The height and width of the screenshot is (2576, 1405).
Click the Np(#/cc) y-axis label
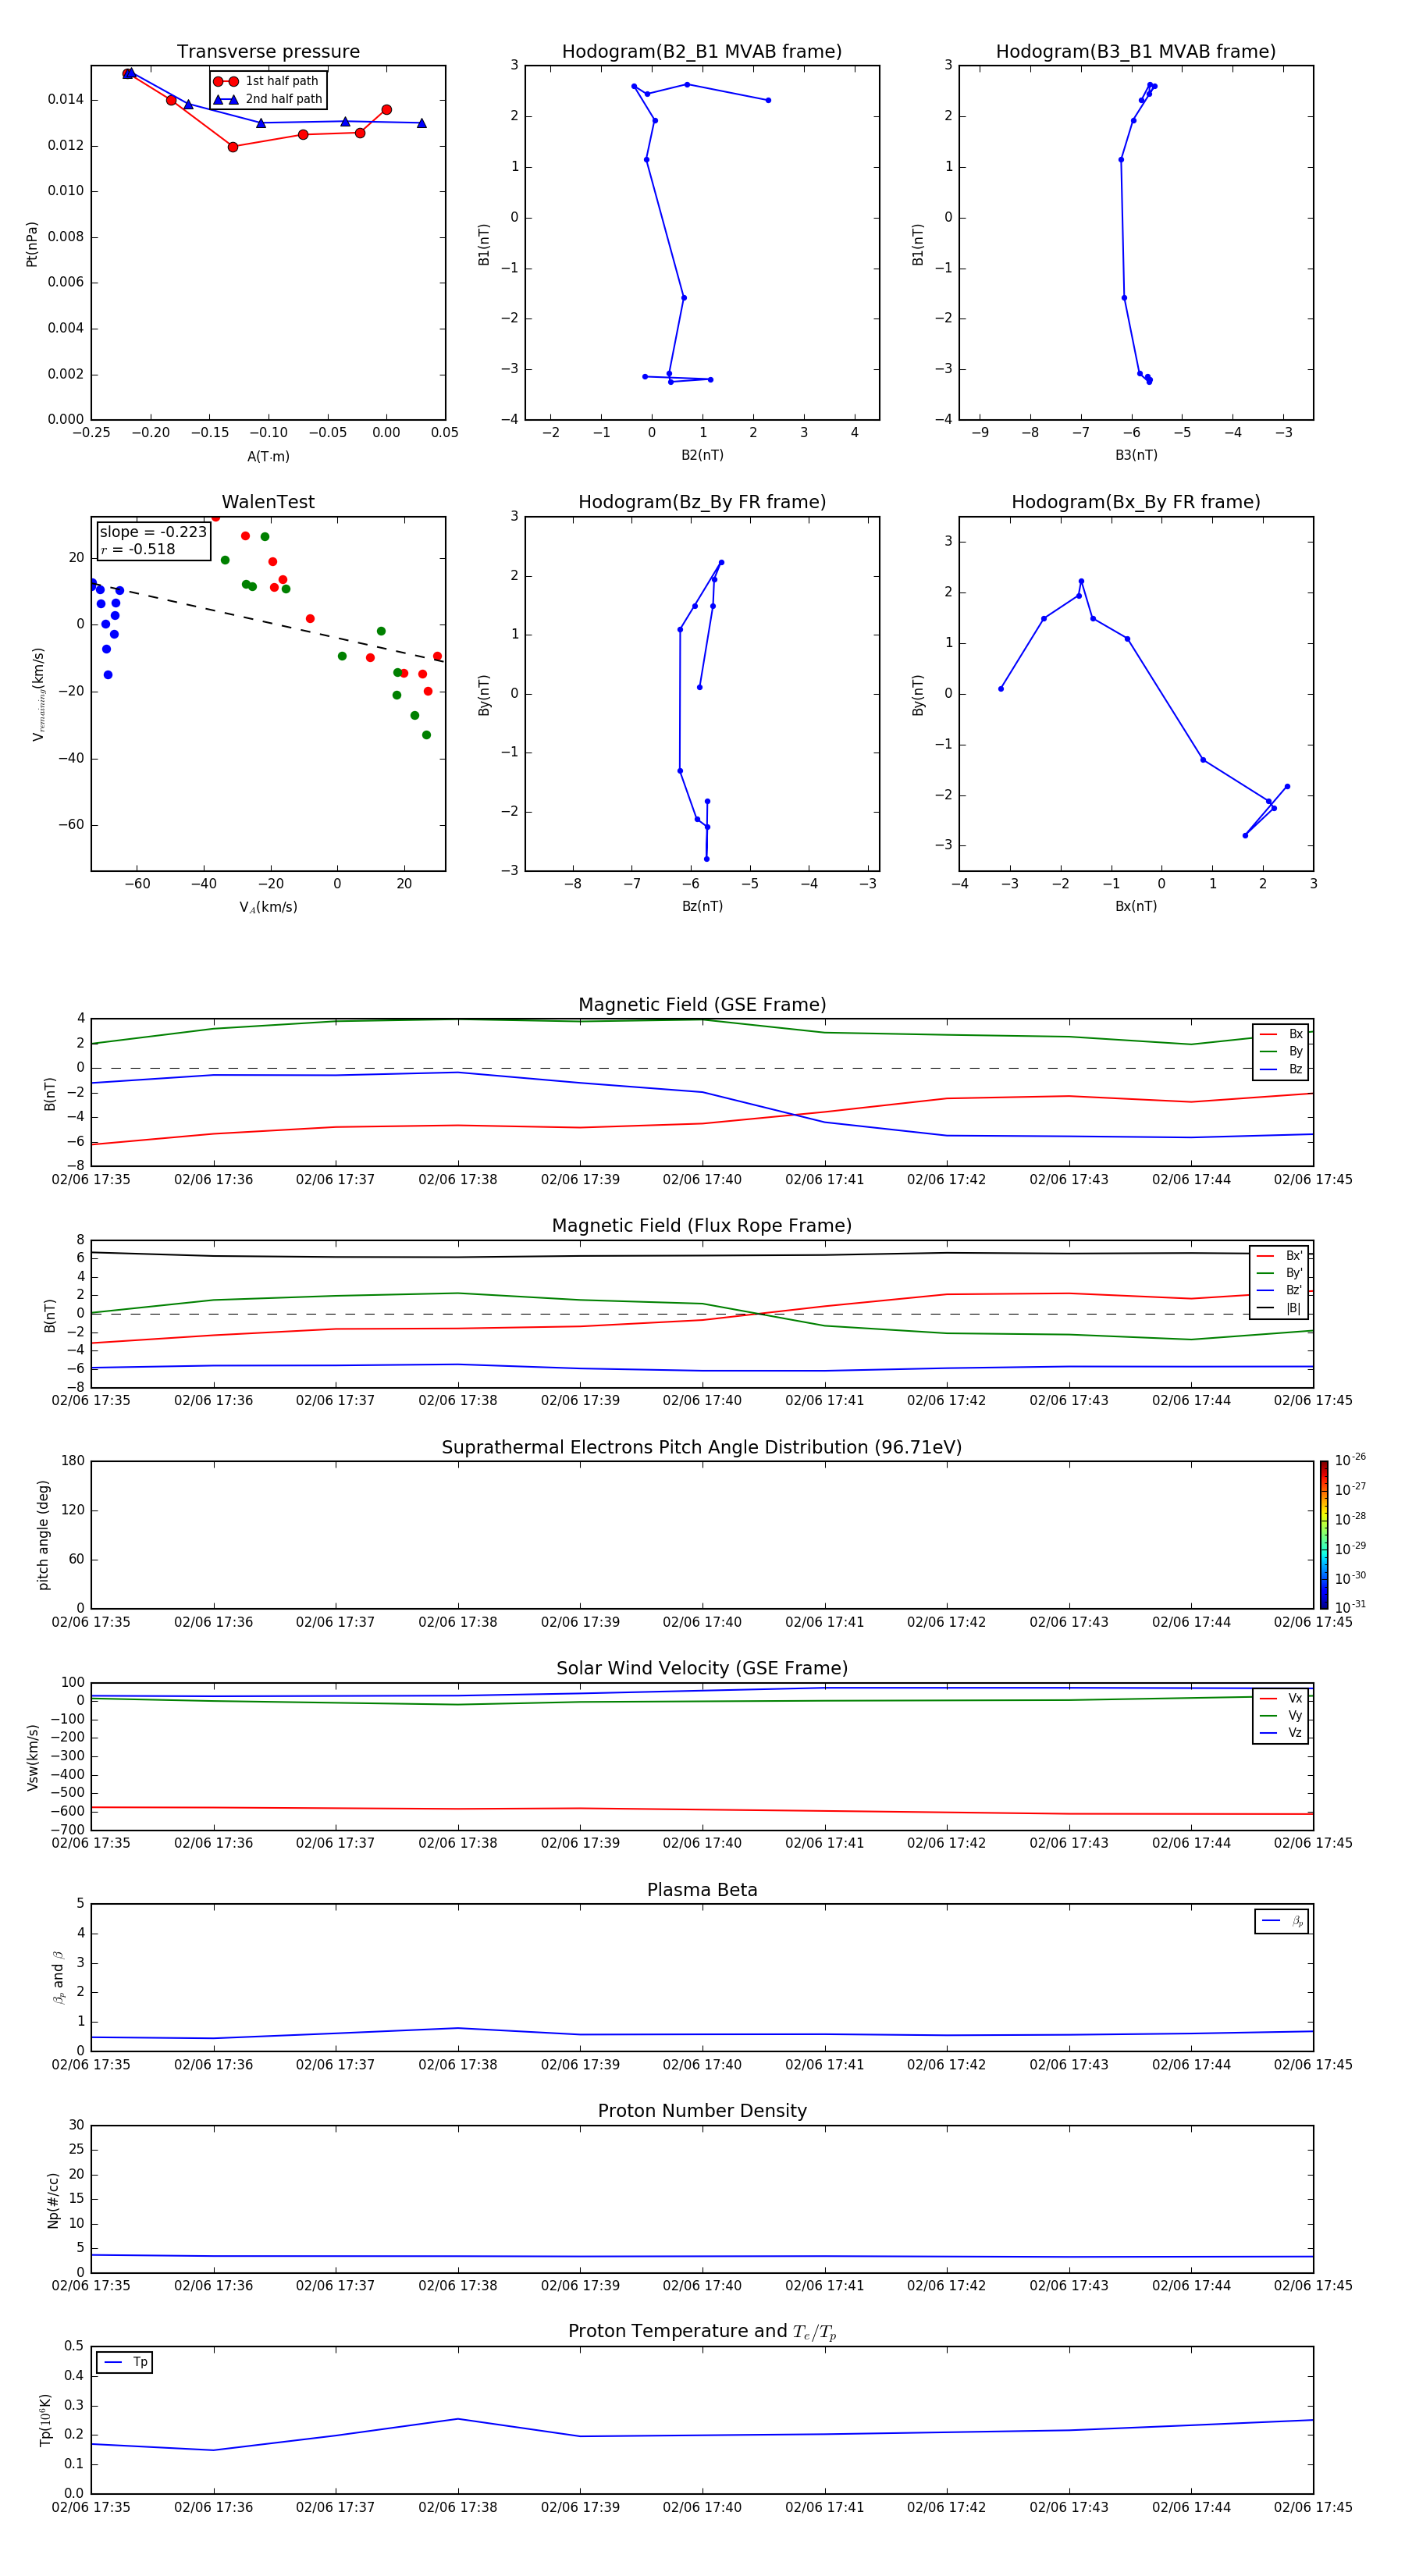click(54, 2200)
